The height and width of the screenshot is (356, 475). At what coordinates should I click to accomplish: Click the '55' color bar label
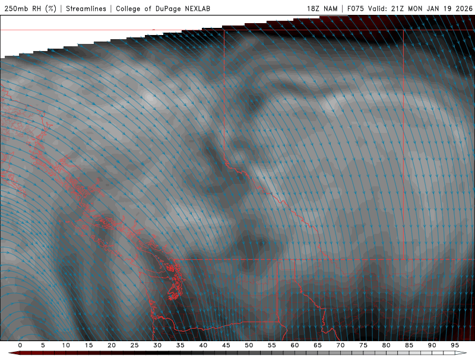click(272, 345)
